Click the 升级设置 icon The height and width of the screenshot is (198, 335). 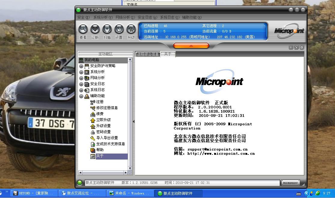tap(93, 126)
